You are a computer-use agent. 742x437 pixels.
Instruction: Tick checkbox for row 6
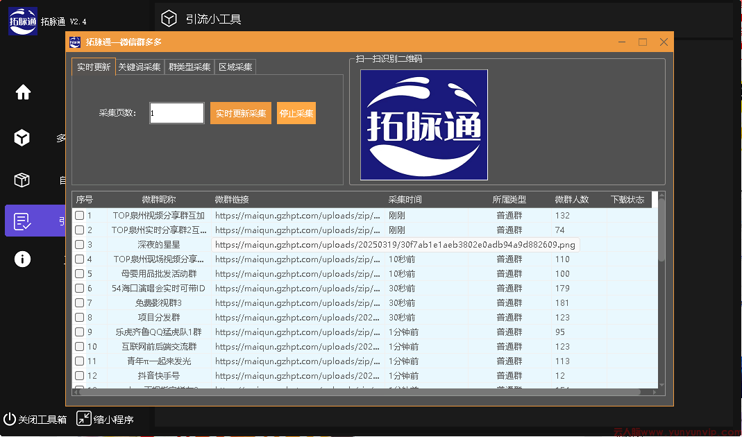click(x=80, y=288)
